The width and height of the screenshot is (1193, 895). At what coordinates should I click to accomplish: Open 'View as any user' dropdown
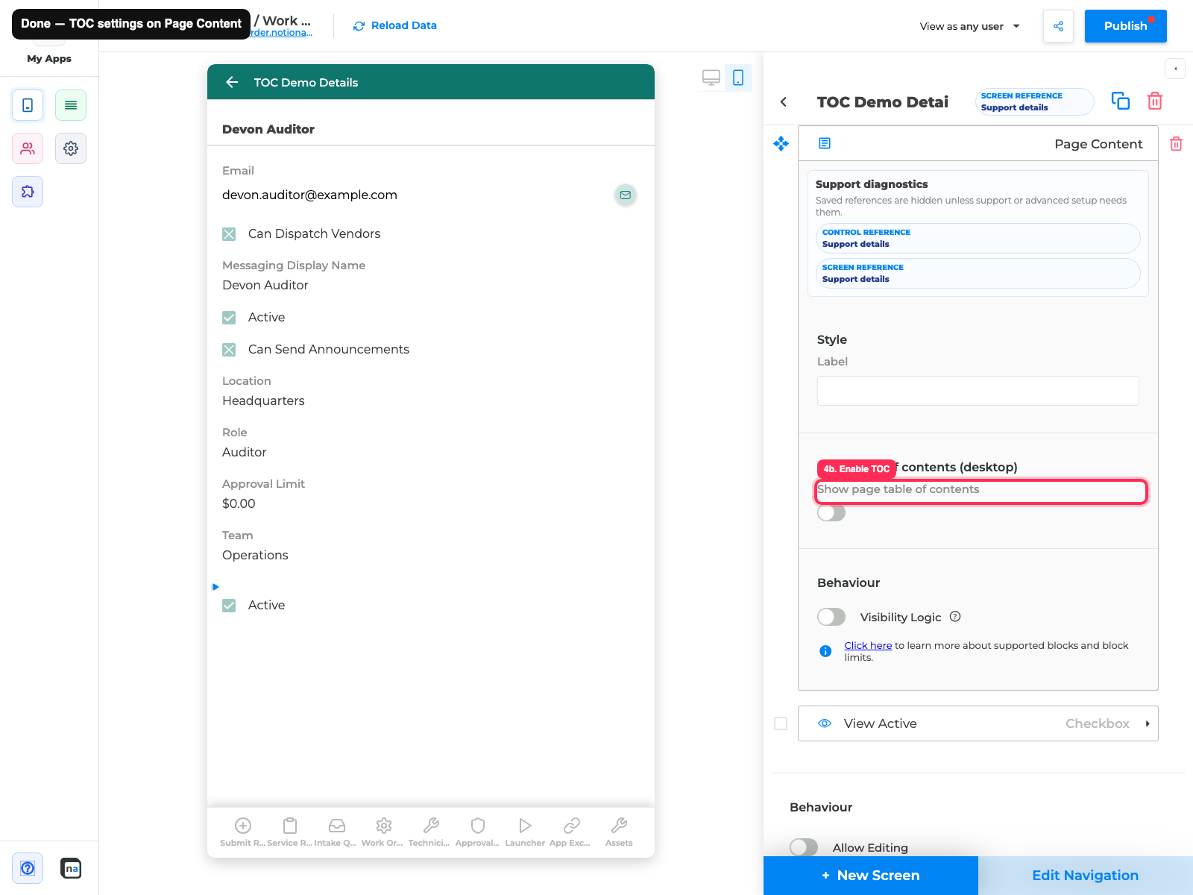pos(969,26)
